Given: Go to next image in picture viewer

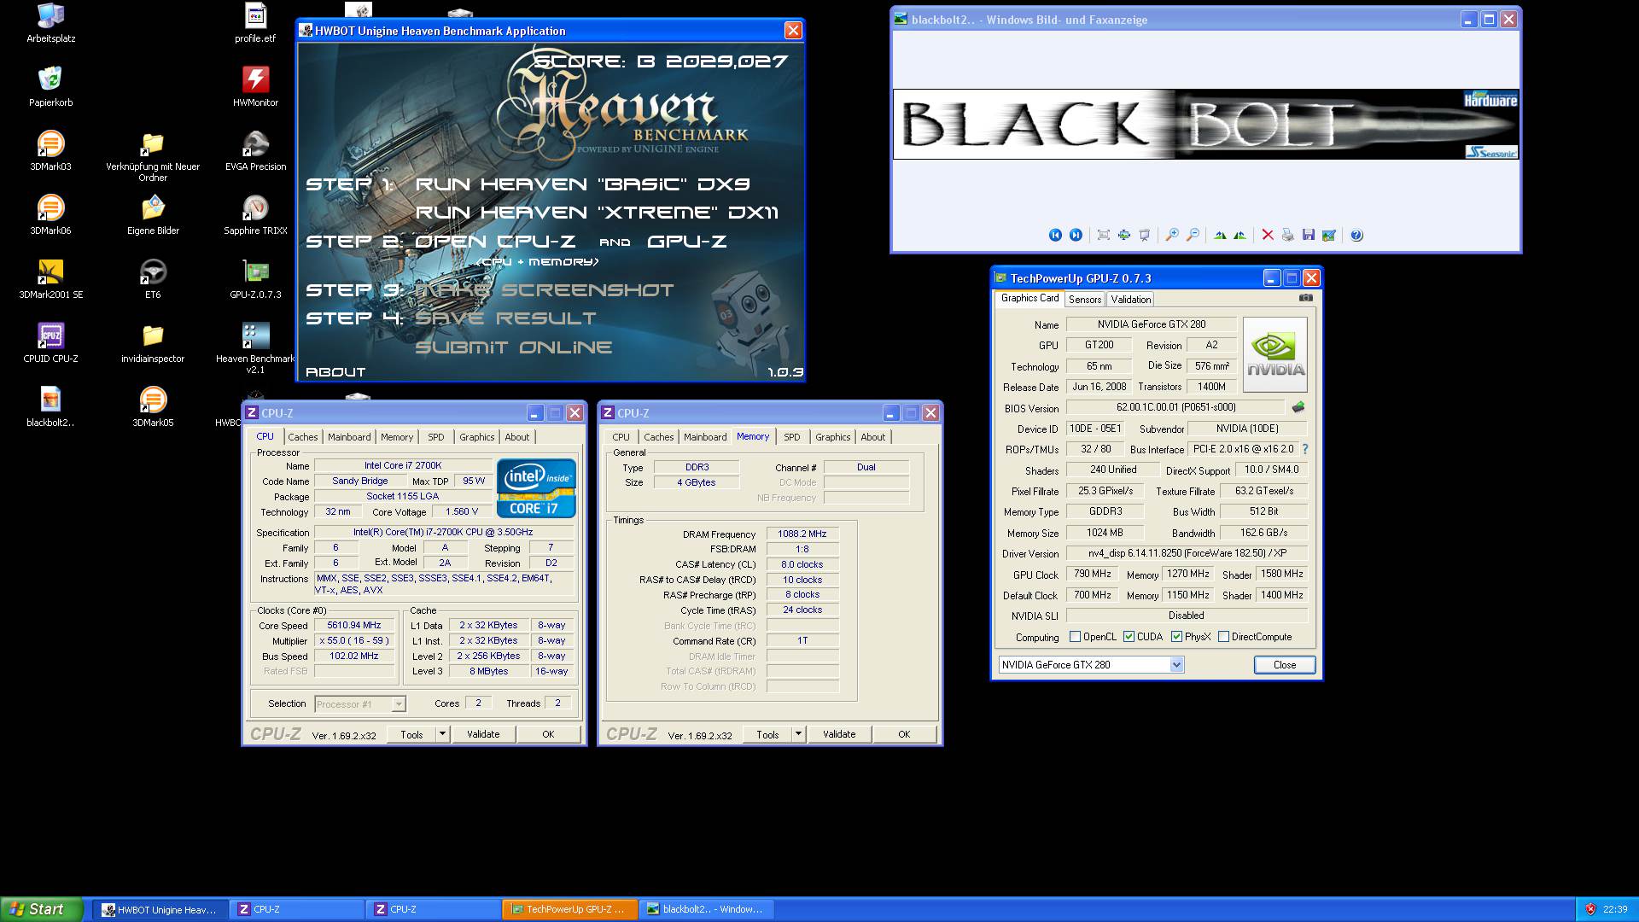Looking at the screenshot, I should point(1076,235).
